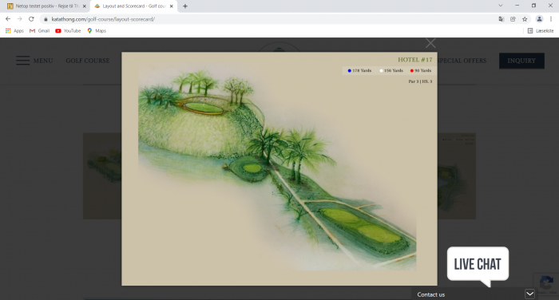
Task: Open the Chrome profile avatar icon
Action: [539, 19]
